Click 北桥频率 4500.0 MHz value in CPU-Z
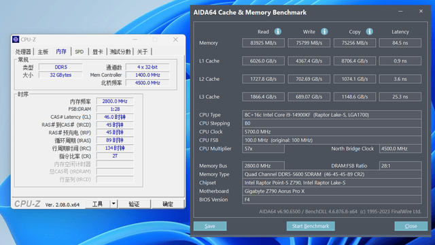This screenshot has height=245, width=435. pos(147,83)
